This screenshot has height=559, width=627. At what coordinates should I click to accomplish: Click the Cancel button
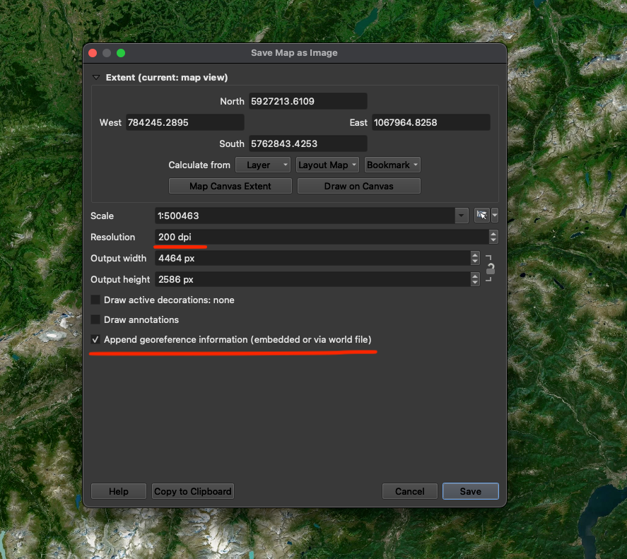point(410,491)
